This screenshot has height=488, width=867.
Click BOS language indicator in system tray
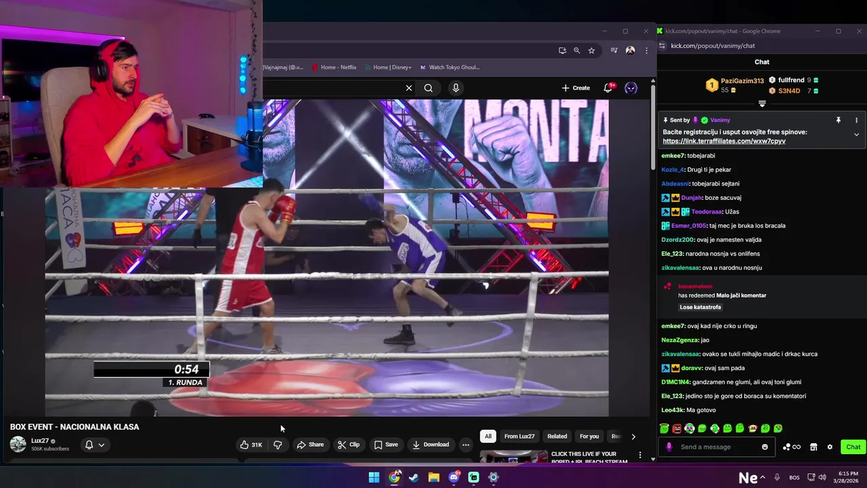point(795,478)
